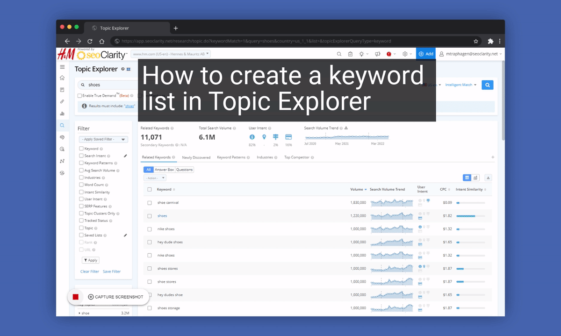Open the Top Competitor tab
Screen dimensions: 561x336
pyautogui.click(x=296, y=157)
